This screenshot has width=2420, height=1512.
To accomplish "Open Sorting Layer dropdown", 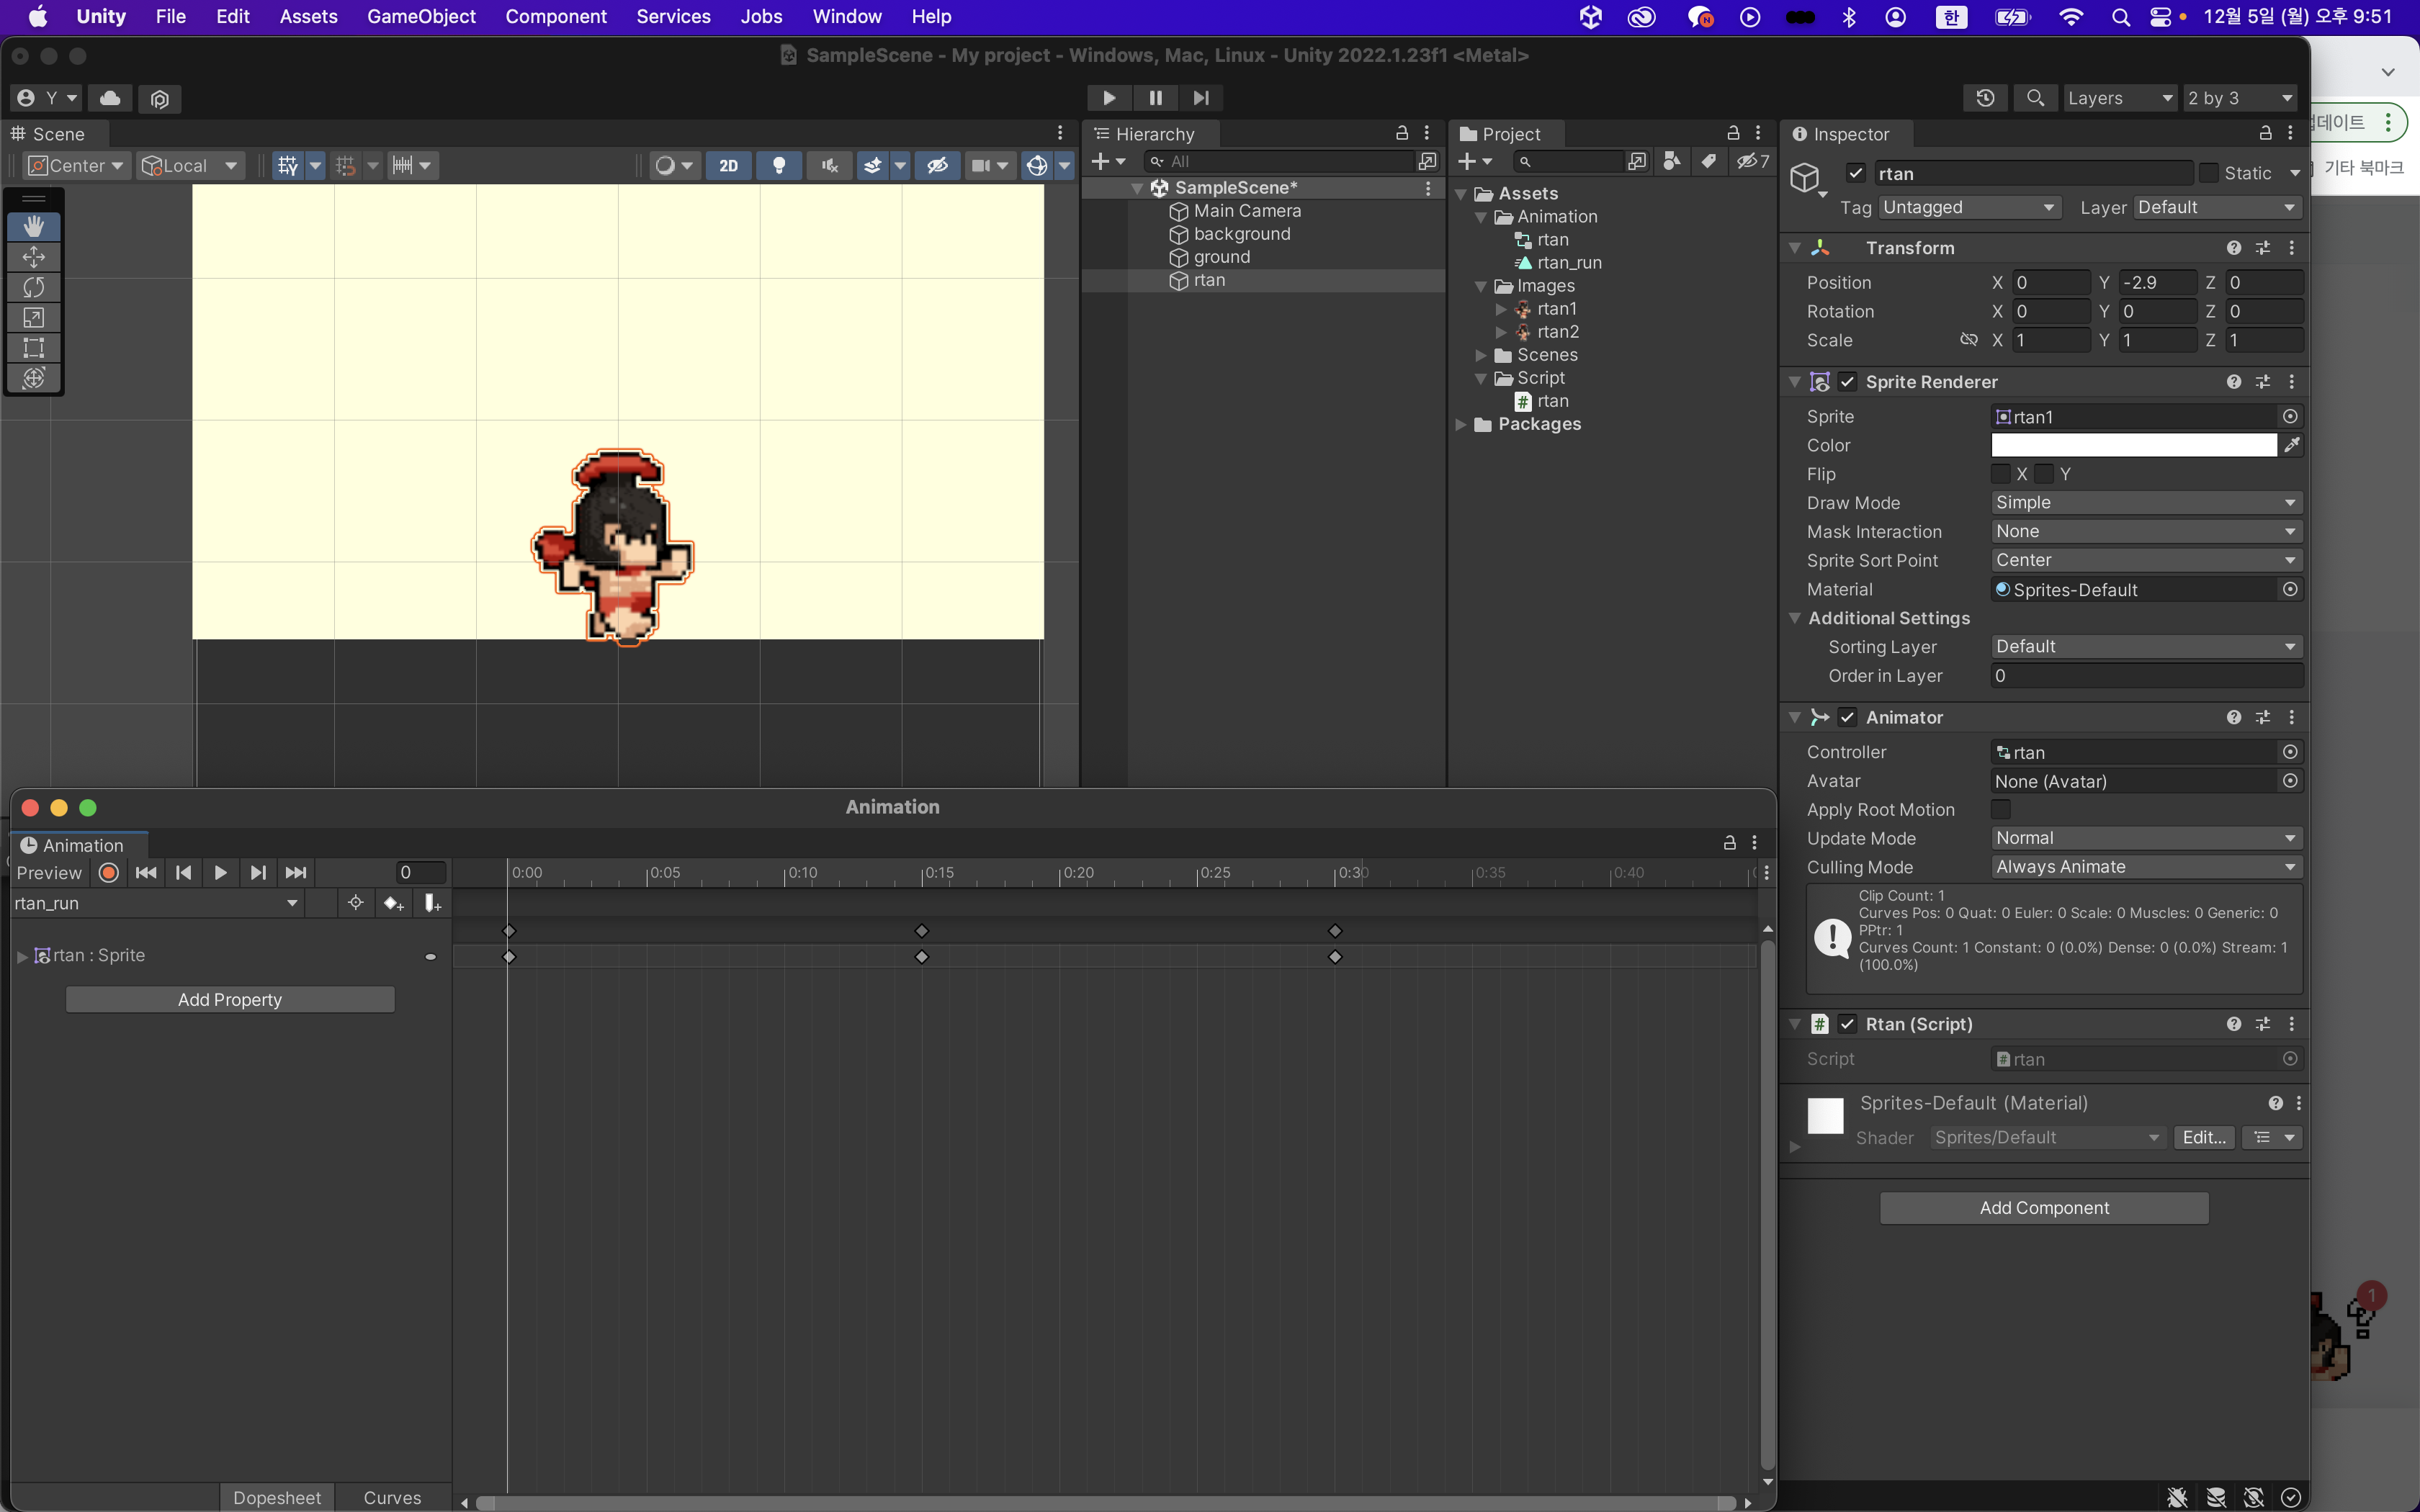I will coord(2146,647).
